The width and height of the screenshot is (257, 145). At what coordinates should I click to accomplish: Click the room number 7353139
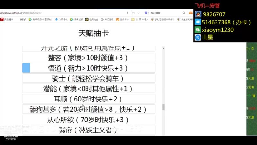tap(11, 139)
